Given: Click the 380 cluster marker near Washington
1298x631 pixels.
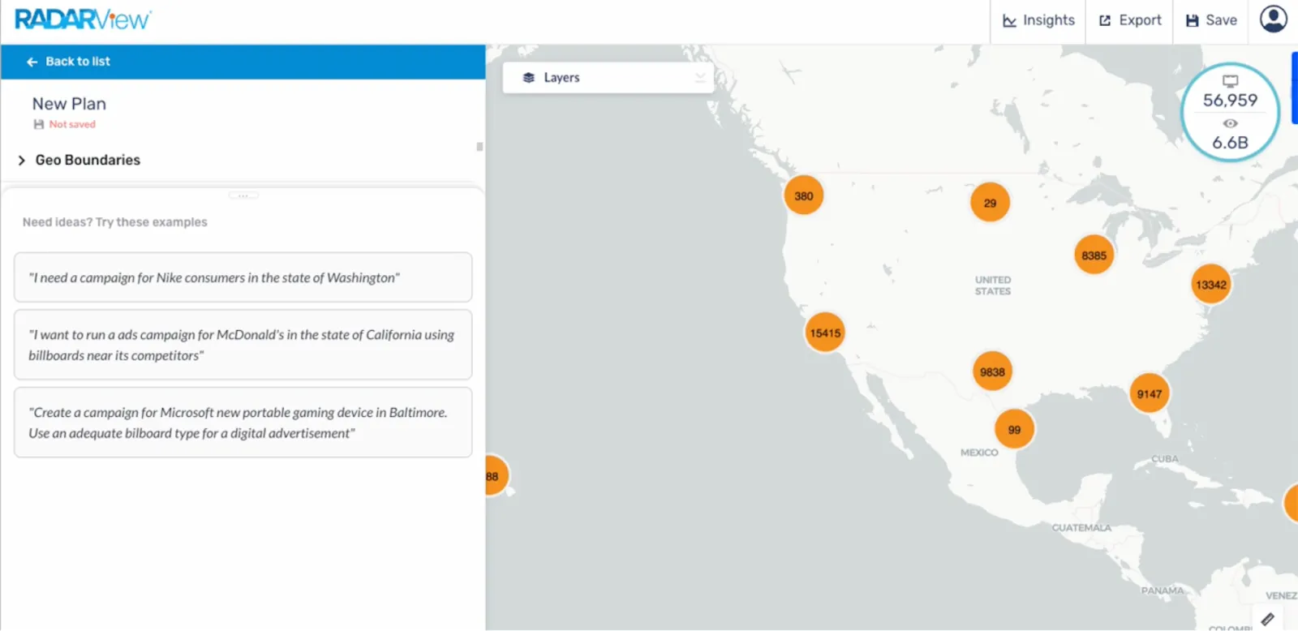Looking at the screenshot, I should [x=803, y=195].
